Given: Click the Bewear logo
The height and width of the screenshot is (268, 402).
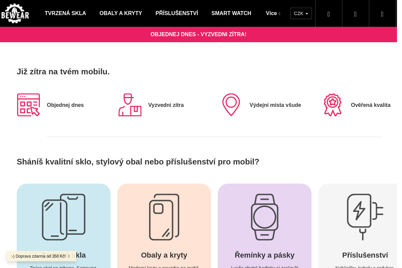Looking at the screenshot, I should pyautogui.click(x=15, y=13).
